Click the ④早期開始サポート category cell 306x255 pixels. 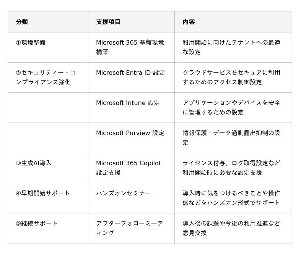pos(43,193)
